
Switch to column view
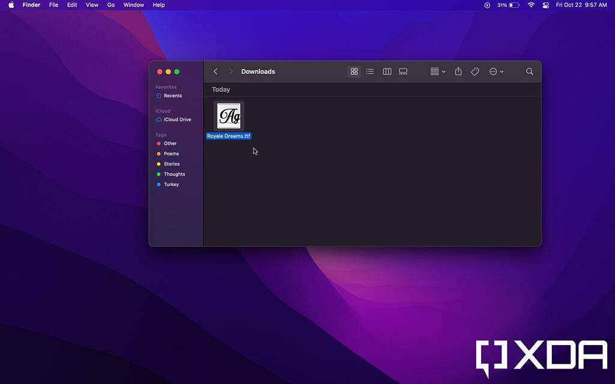click(x=387, y=71)
